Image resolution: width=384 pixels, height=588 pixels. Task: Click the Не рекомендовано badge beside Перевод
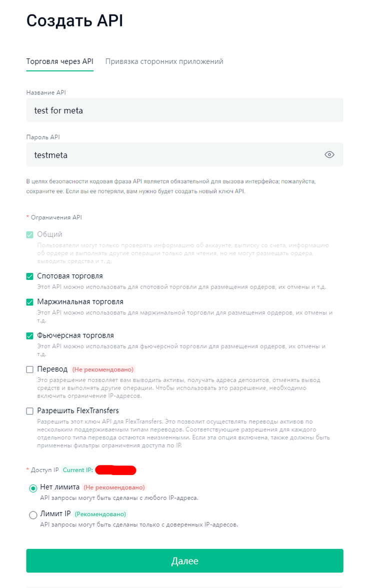pyautogui.click(x=103, y=369)
